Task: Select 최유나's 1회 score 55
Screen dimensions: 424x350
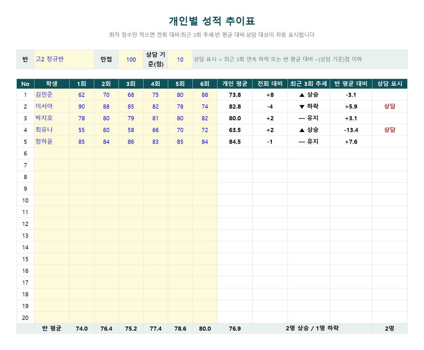Action: [x=82, y=130]
